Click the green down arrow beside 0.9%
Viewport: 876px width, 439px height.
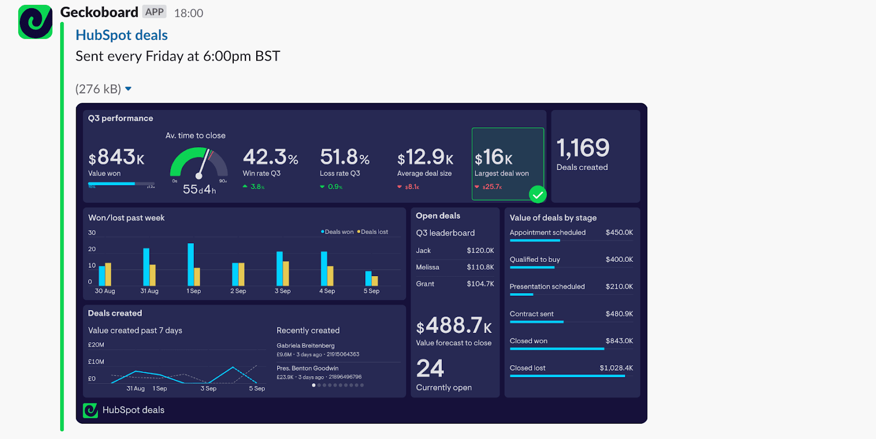click(322, 187)
